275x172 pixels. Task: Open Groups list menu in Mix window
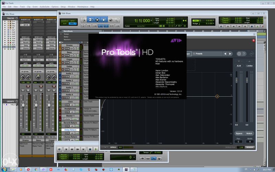click(16, 101)
